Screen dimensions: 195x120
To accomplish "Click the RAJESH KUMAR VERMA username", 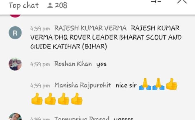I will tap(90, 28).
